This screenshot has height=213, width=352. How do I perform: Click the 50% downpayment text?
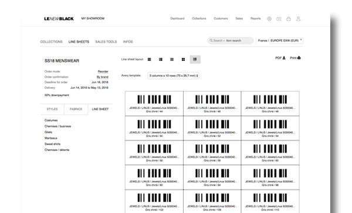pos(57,95)
